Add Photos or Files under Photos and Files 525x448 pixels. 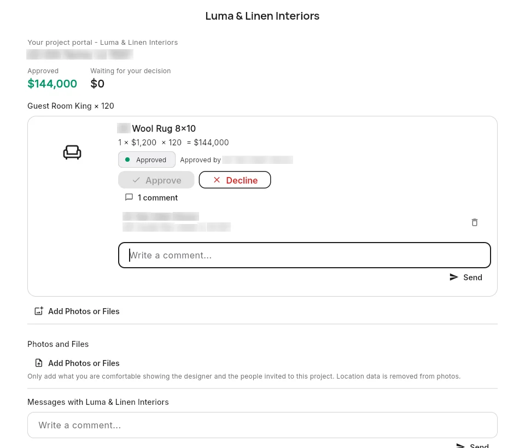tap(77, 363)
